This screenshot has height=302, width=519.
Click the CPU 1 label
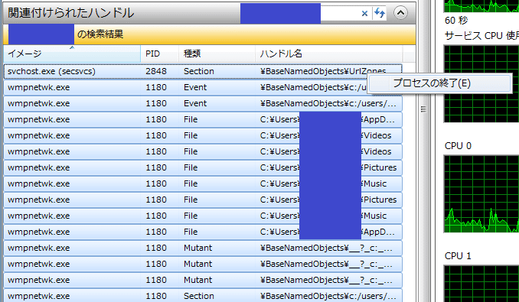tap(458, 256)
